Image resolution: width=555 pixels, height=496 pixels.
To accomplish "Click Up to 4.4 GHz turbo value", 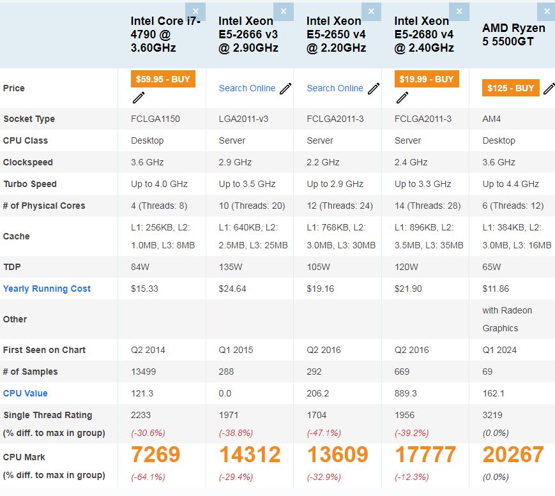I will click(x=511, y=184).
